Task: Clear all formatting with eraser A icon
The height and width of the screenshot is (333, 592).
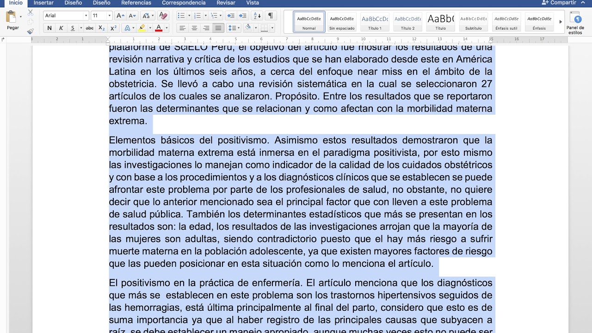Action: coord(162,16)
